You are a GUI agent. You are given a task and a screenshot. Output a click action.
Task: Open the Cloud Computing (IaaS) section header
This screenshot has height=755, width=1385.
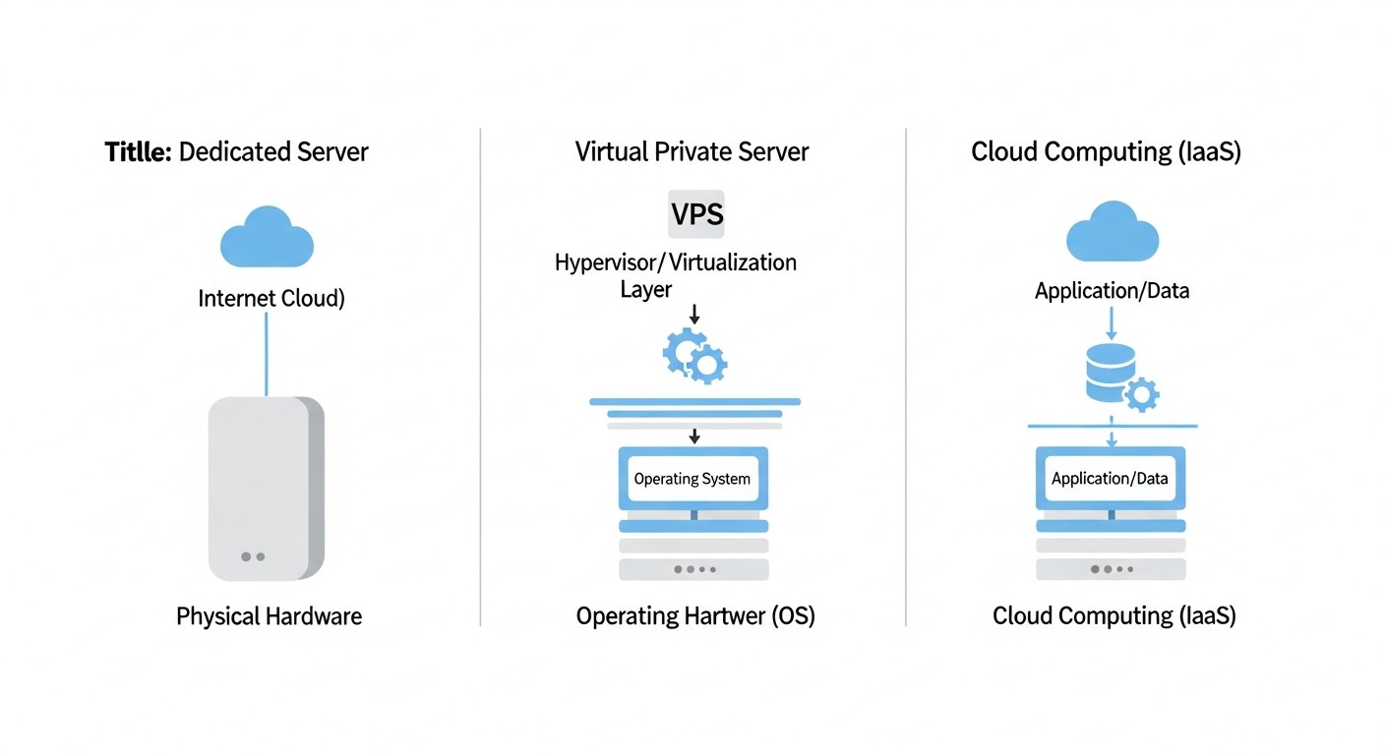(x=1106, y=151)
